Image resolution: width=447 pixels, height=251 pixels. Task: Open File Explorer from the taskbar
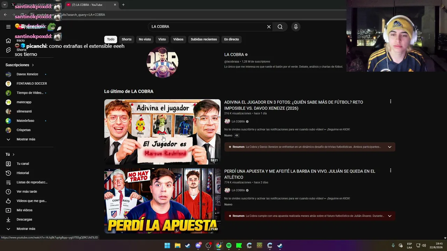point(177,245)
